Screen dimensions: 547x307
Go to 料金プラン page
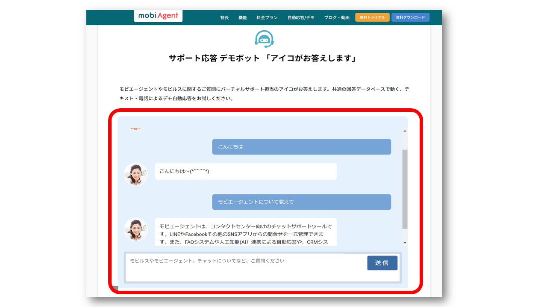pyautogui.click(x=267, y=17)
